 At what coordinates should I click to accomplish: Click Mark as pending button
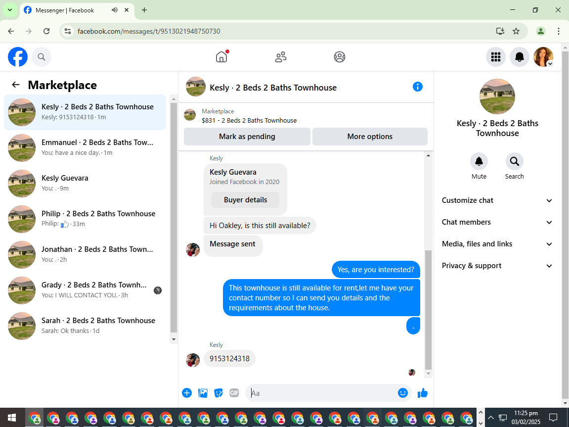tap(247, 137)
